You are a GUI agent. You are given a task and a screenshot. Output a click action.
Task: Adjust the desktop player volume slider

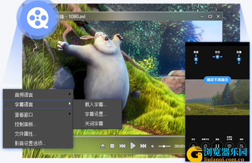(164, 146)
